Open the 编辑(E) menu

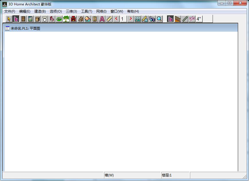(x=25, y=11)
